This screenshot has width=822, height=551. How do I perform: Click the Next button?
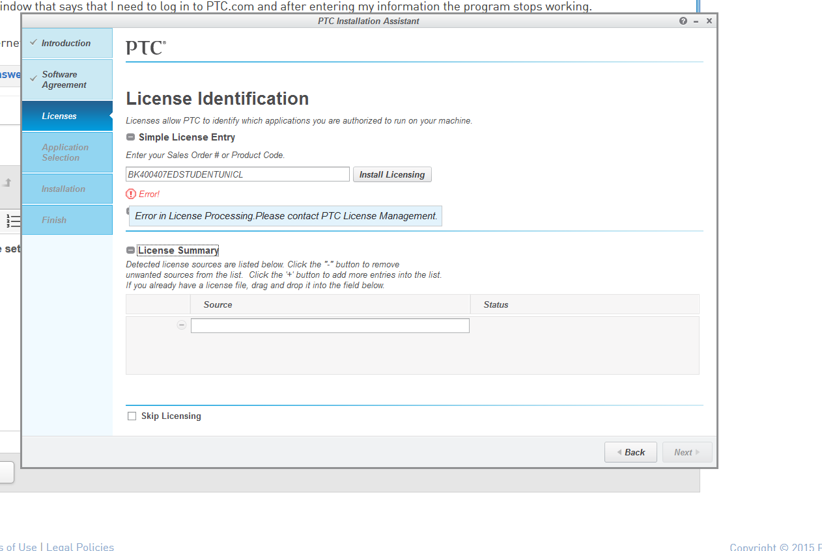click(x=687, y=452)
